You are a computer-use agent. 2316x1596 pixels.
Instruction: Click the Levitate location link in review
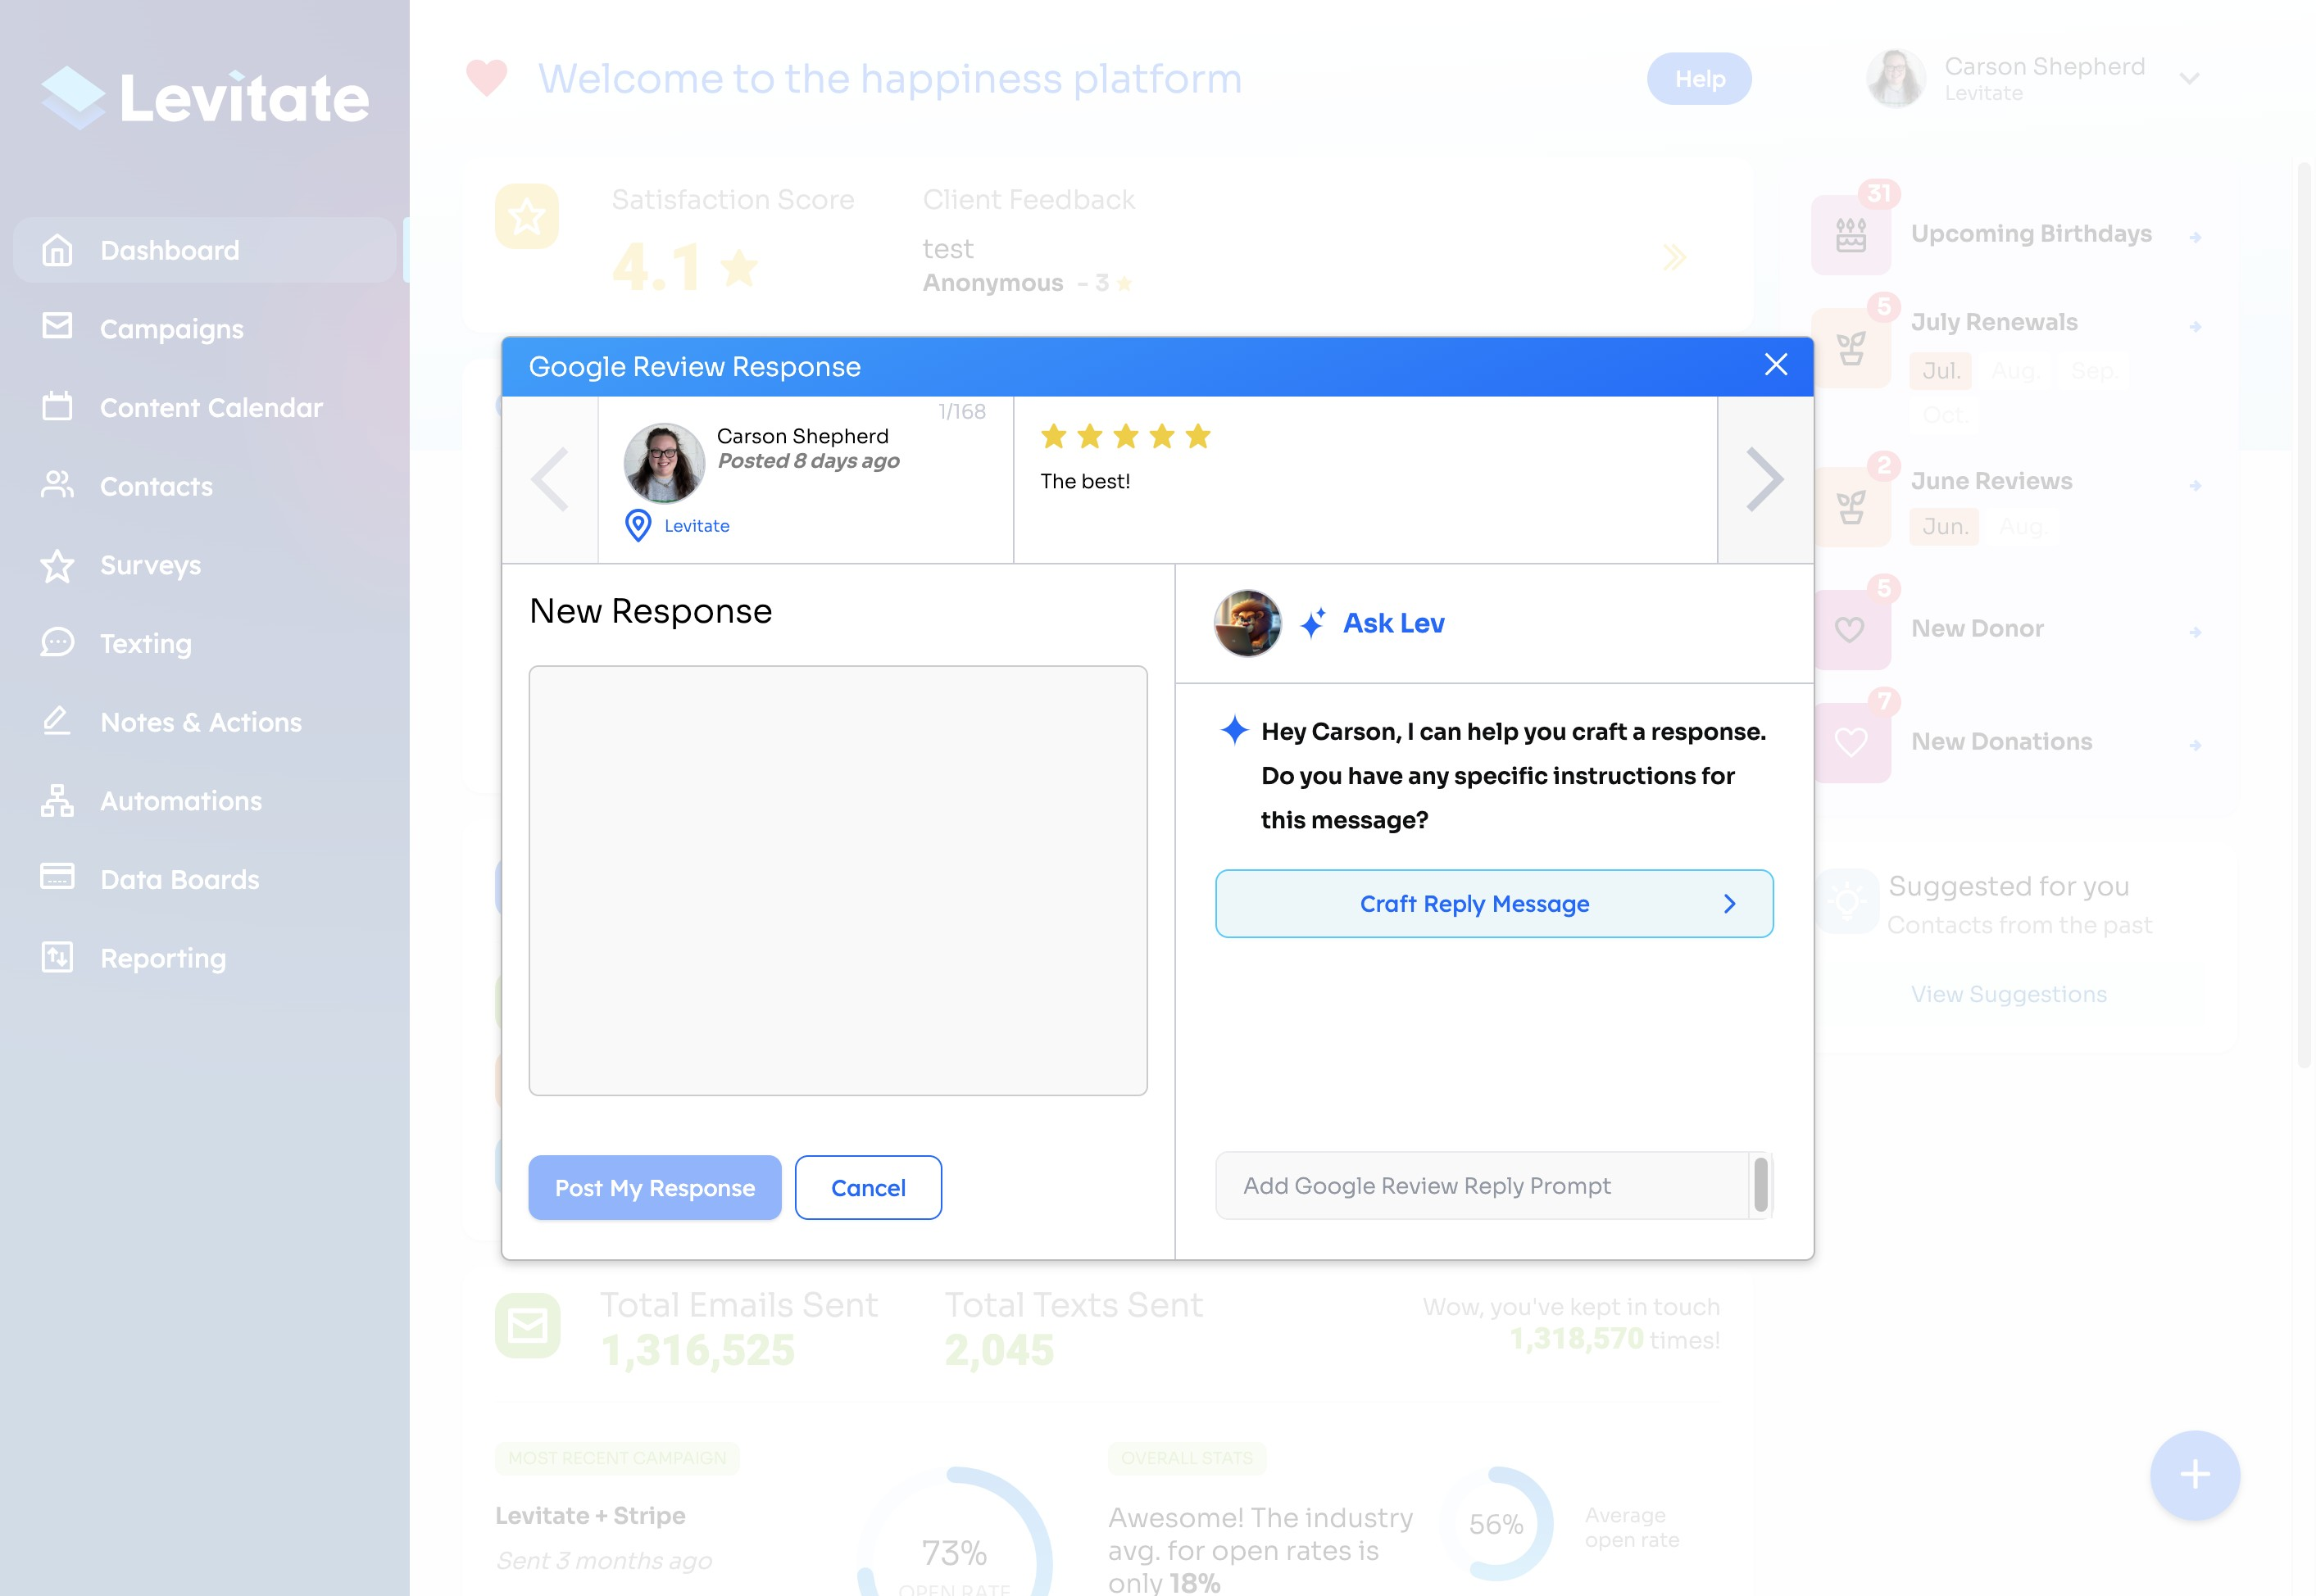697,526
